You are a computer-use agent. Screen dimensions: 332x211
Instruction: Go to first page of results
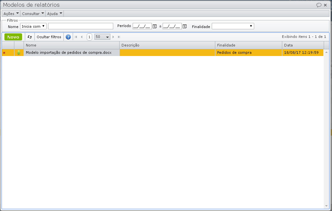[x=76, y=37]
